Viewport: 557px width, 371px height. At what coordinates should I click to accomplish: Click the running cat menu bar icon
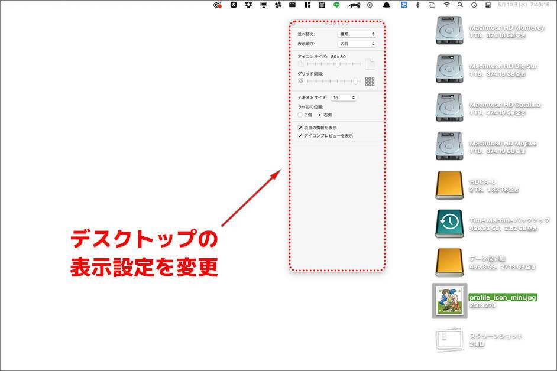tap(354, 5)
